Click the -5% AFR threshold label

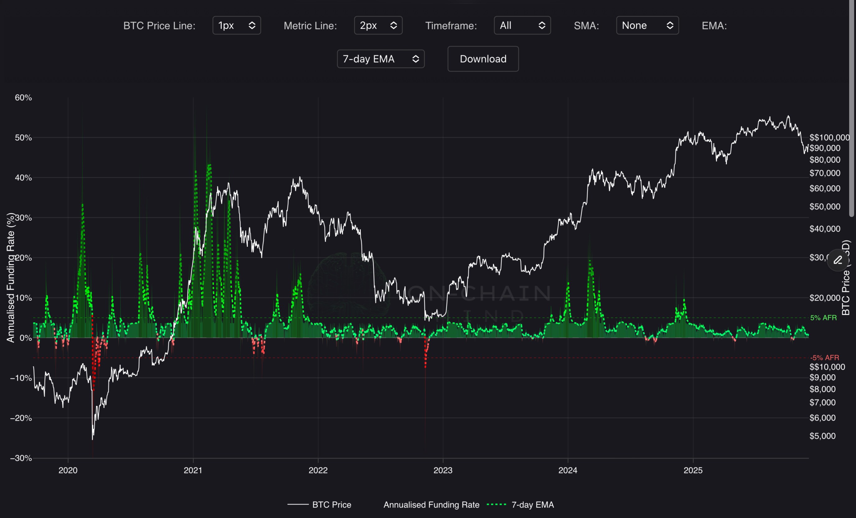point(824,357)
